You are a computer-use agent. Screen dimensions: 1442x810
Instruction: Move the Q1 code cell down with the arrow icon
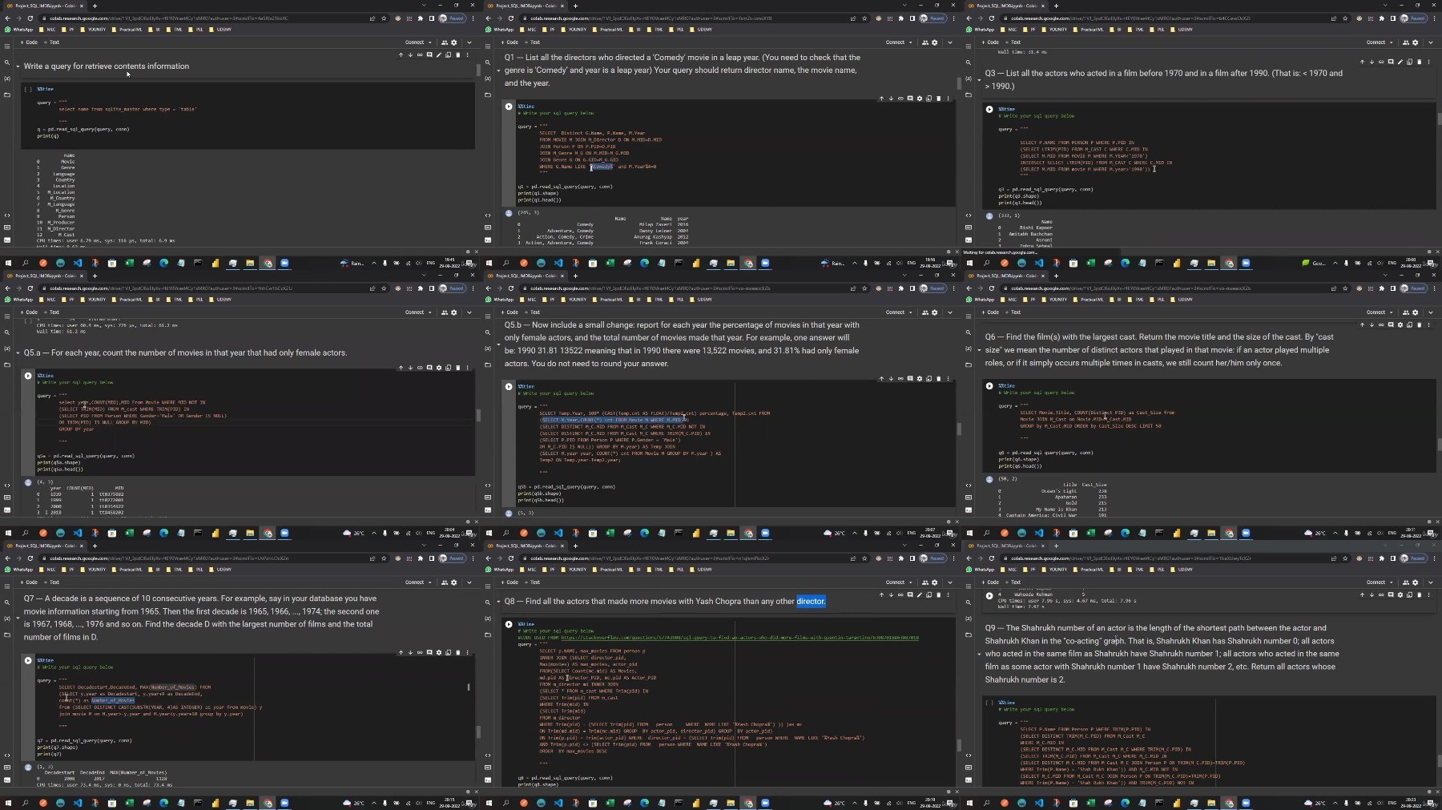pyautogui.click(x=891, y=99)
